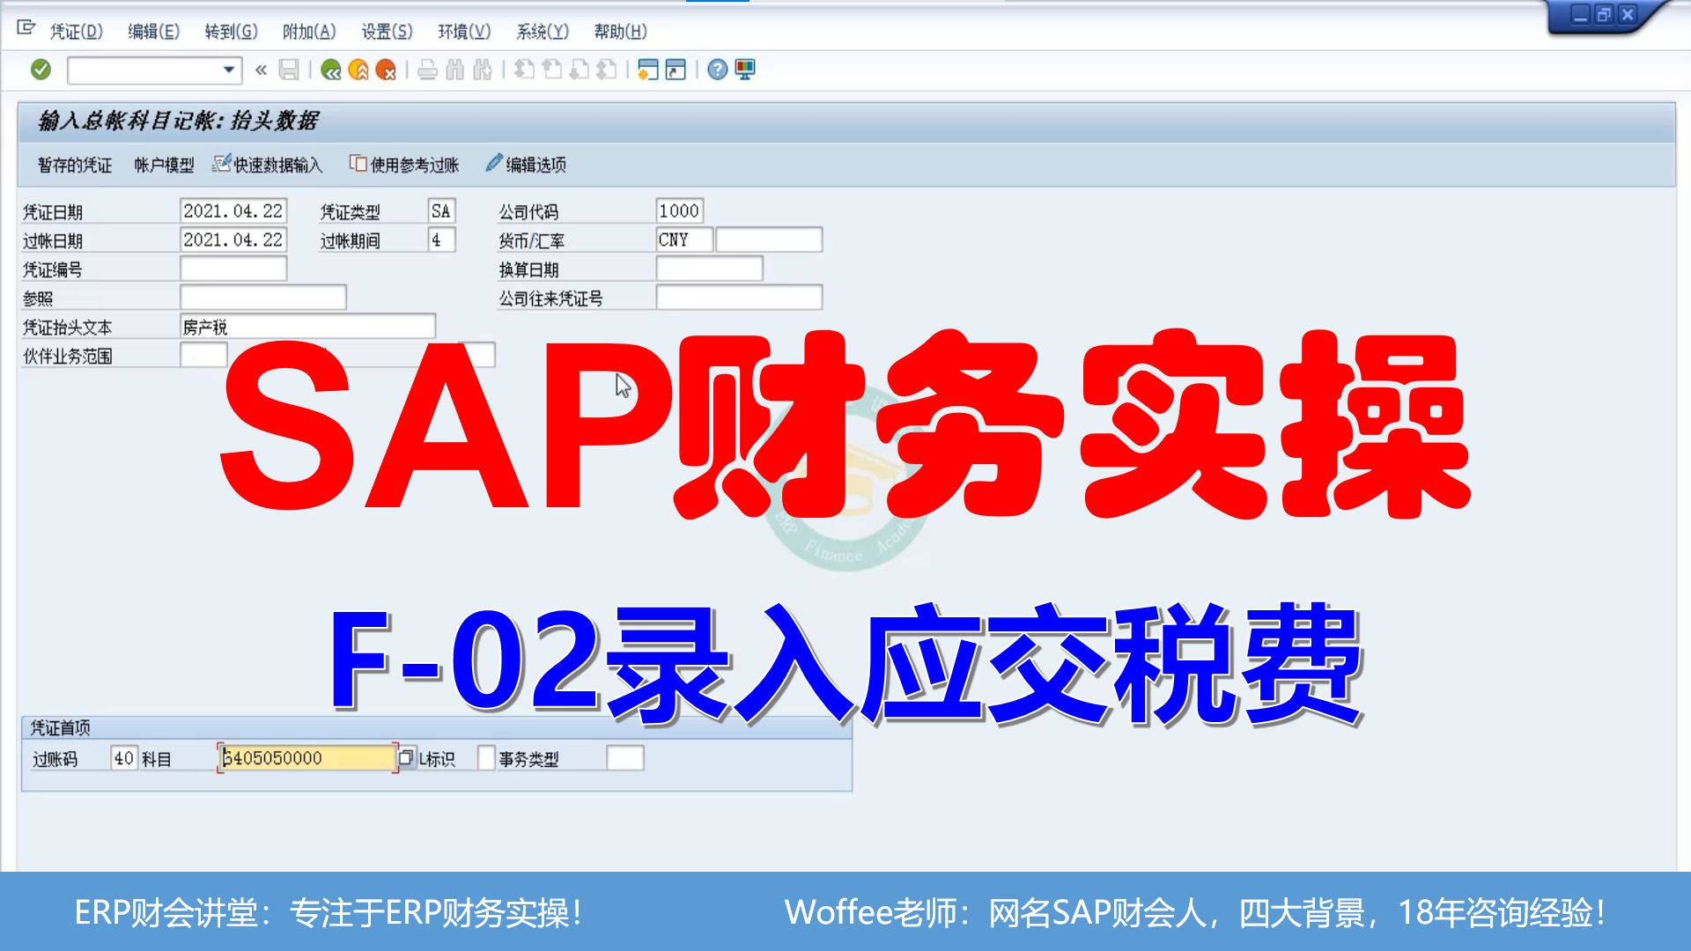Image resolution: width=1691 pixels, height=951 pixels.
Task: Click the 公司往来凭证号 input field
Action: [x=740, y=298]
